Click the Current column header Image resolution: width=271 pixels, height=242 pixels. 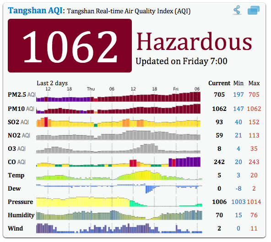click(219, 83)
